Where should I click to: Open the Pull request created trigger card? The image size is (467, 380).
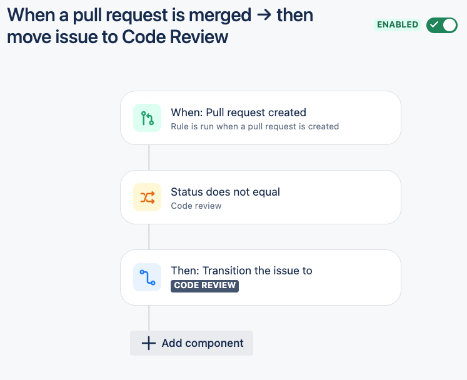(x=260, y=118)
